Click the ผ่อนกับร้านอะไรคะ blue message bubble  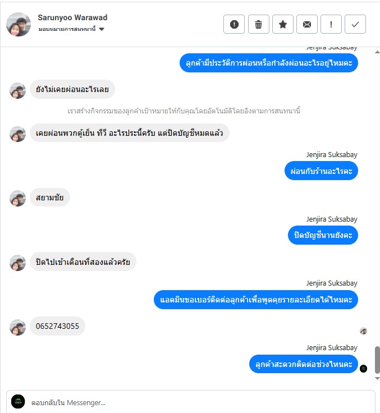[x=321, y=171]
